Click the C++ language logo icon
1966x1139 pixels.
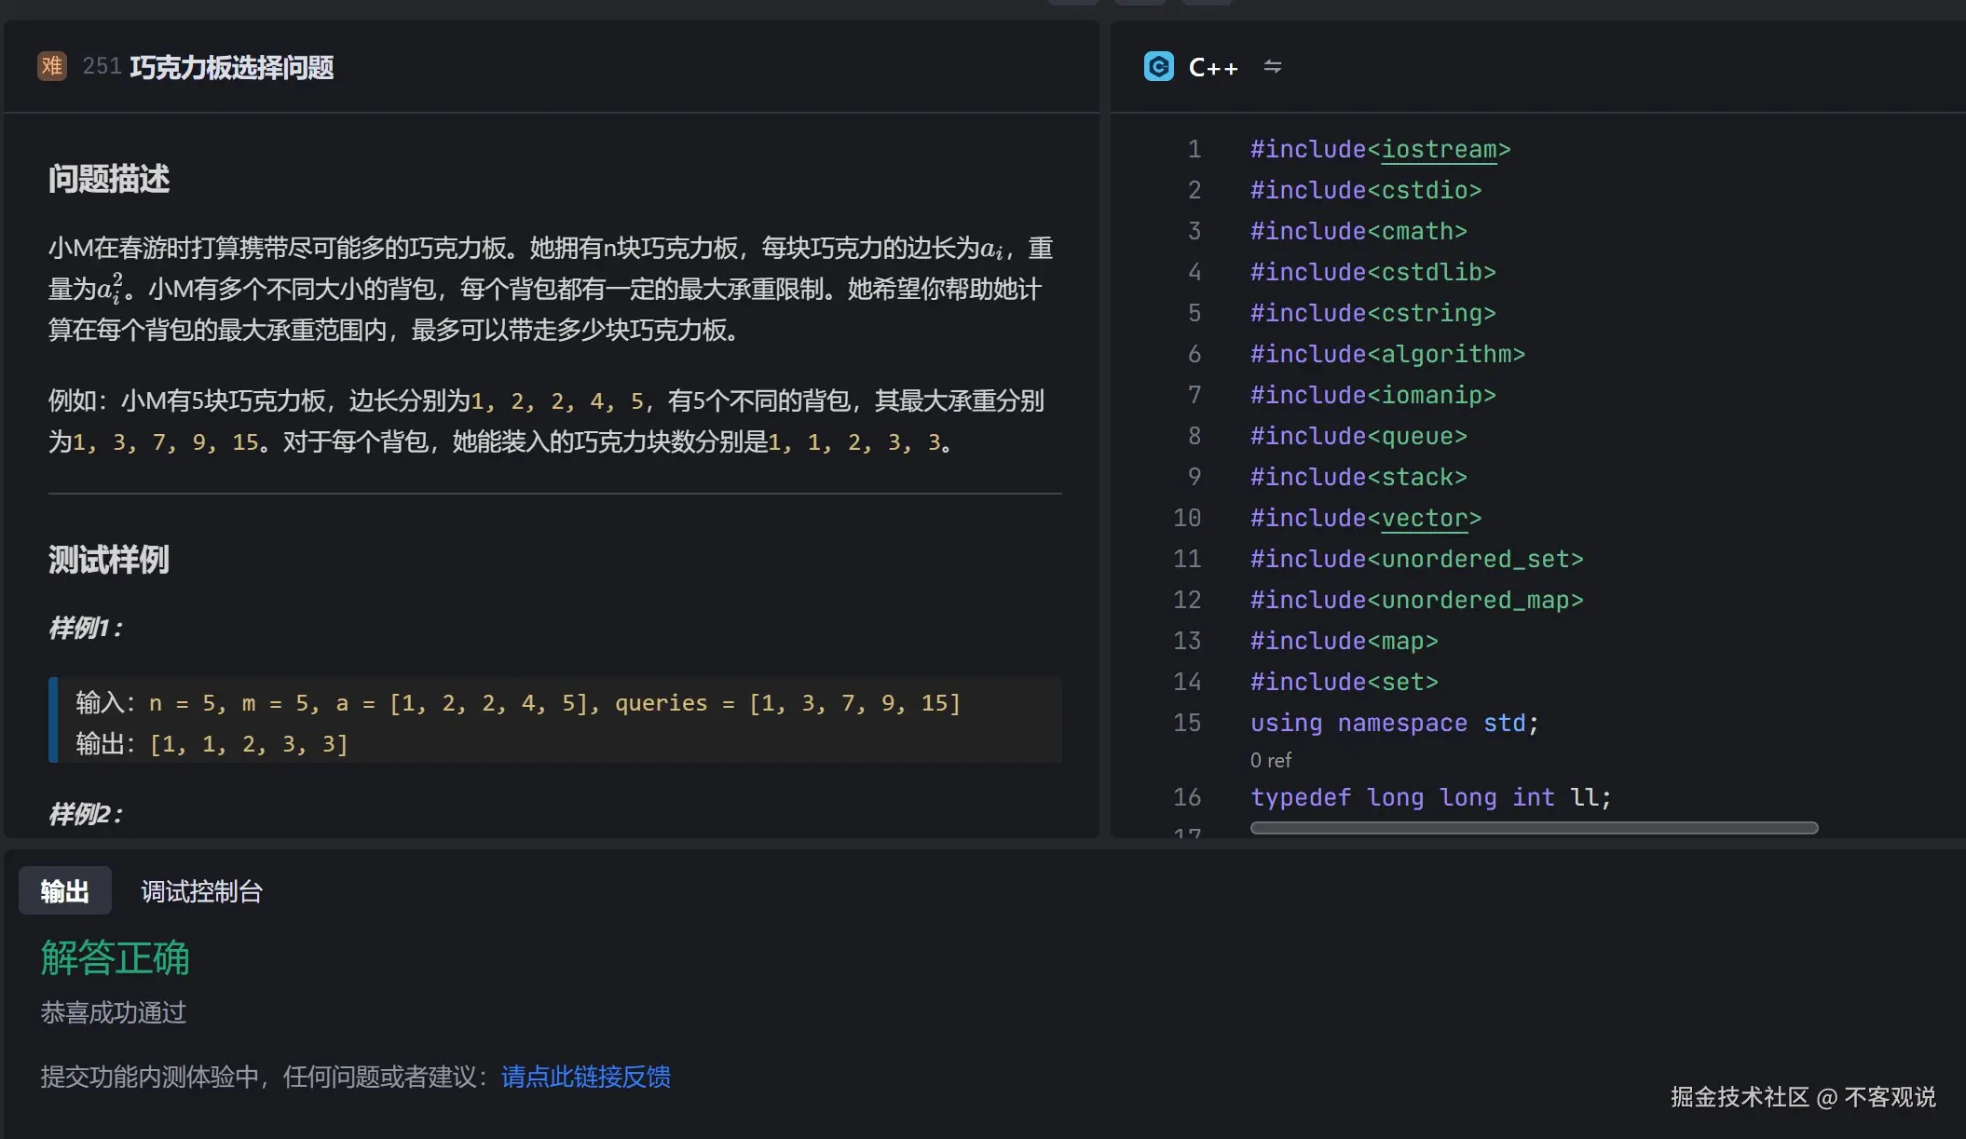(1158, 66)
